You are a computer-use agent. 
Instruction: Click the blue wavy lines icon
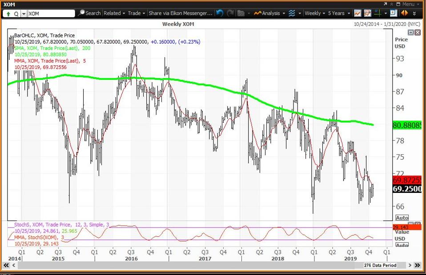[x=291, y=13]
